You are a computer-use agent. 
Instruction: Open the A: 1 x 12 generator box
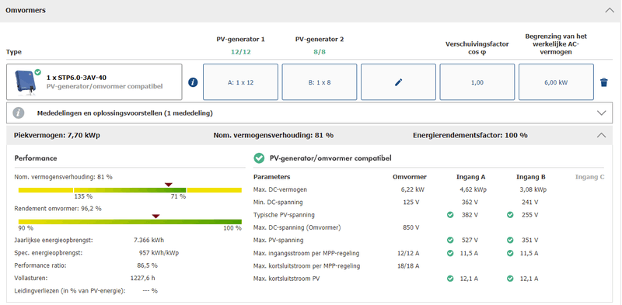pos(240,82)
